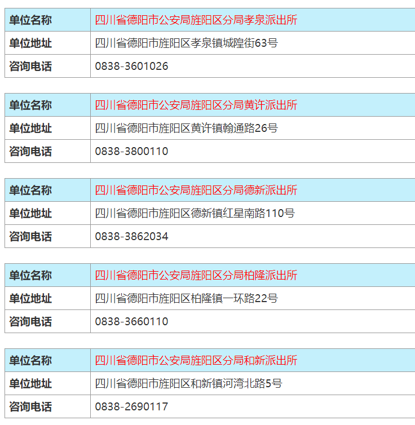Open the 孝泉派出所 unit name link

point(196,20)
